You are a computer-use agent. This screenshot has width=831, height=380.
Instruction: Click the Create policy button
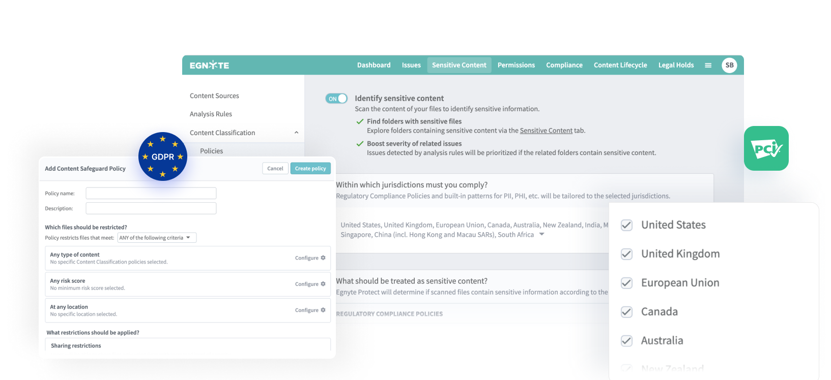click(x=310, y=169)
